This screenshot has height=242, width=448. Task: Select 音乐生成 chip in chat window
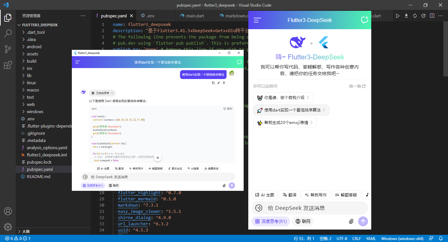(x=174, y=169)
